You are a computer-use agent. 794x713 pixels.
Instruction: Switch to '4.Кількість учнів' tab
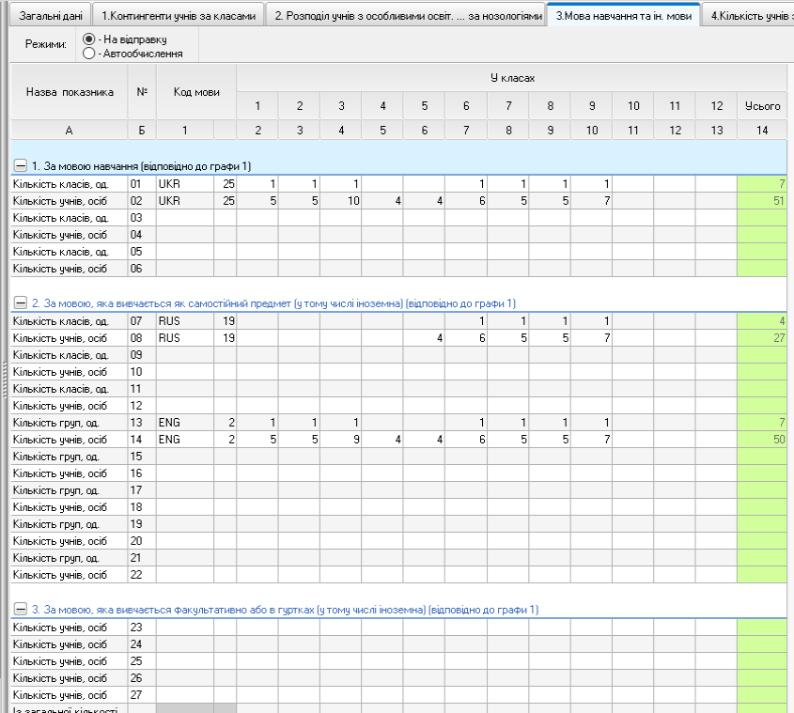[749, 16]
